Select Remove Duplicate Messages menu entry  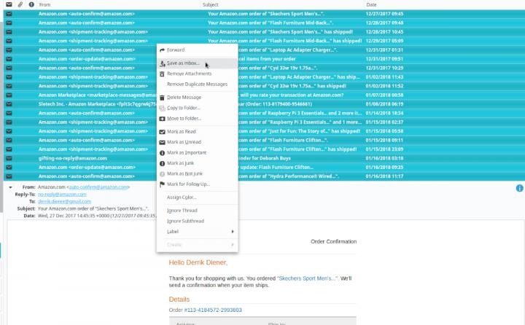point(198,84)
